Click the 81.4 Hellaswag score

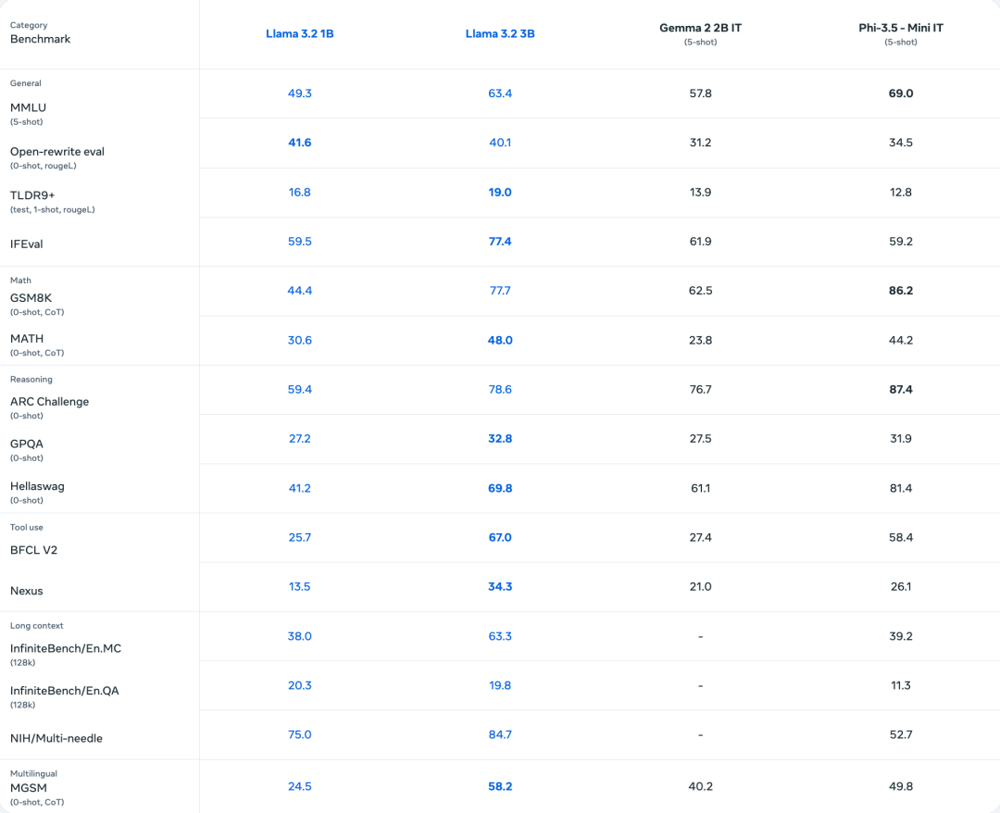[x=901, y=488]
